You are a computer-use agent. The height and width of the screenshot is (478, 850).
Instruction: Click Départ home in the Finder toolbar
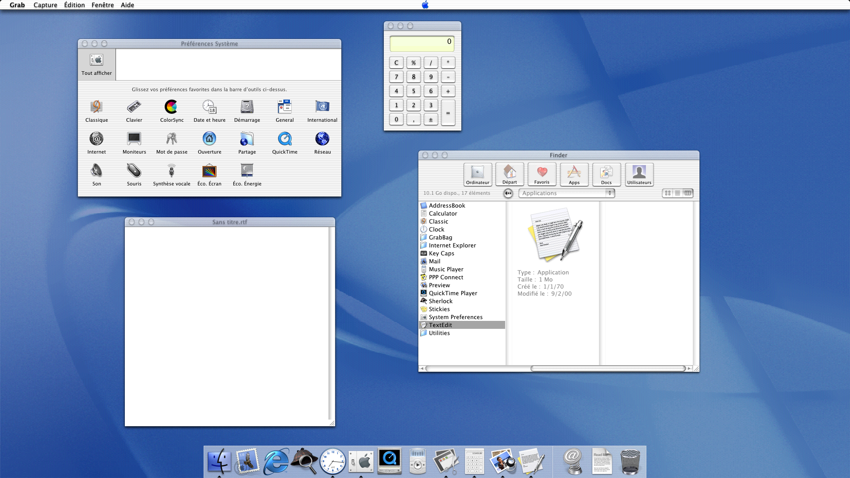[510, 174]
